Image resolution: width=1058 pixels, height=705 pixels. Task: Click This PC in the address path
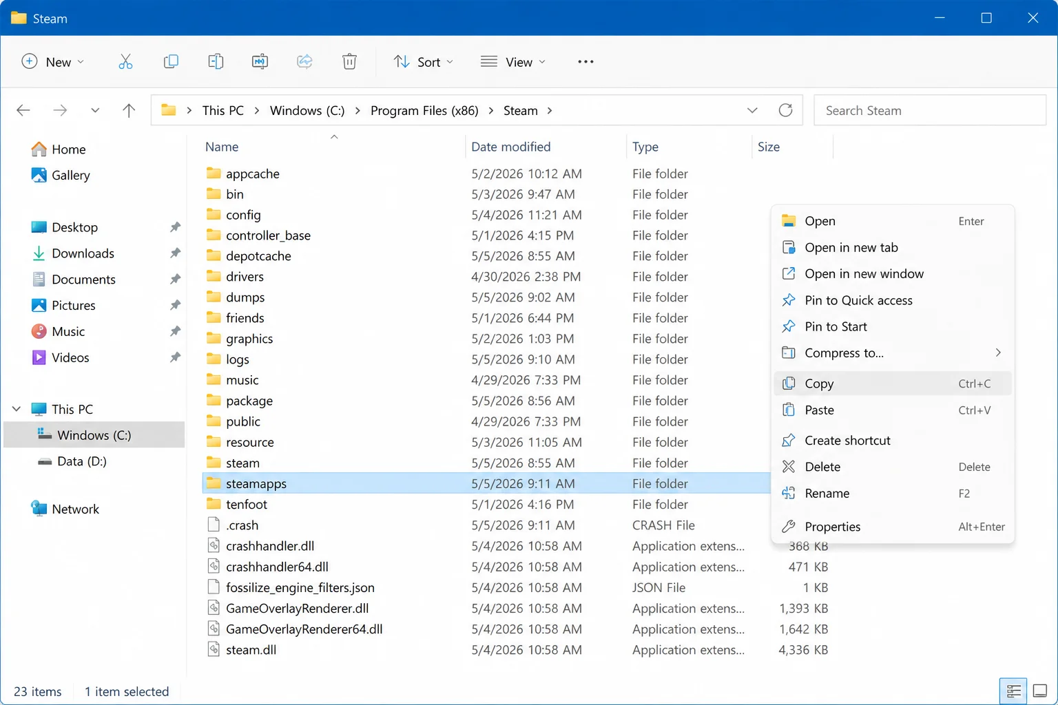223,111
